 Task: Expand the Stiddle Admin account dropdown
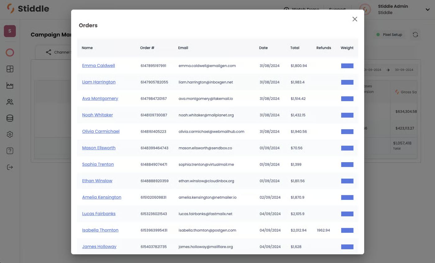click(428, 10)
